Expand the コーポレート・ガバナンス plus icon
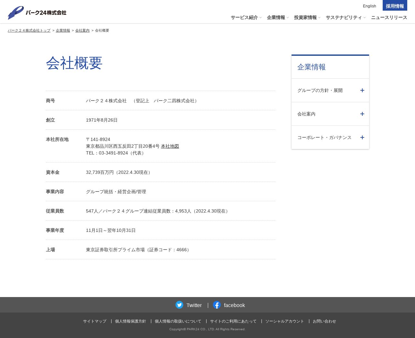The width and height of the screenshot is (415, 338). click(x=362, y=137)
